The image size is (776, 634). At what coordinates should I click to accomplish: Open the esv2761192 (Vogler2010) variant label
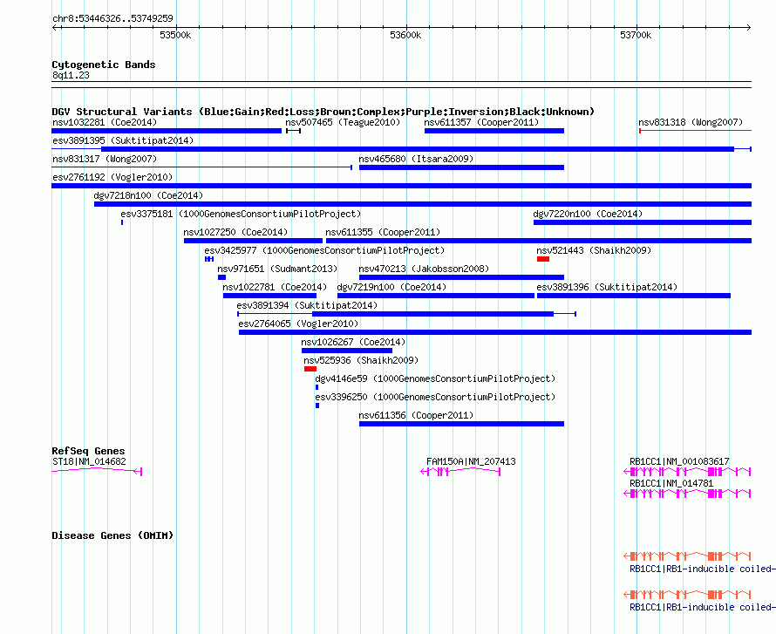(x=112, y=177)
